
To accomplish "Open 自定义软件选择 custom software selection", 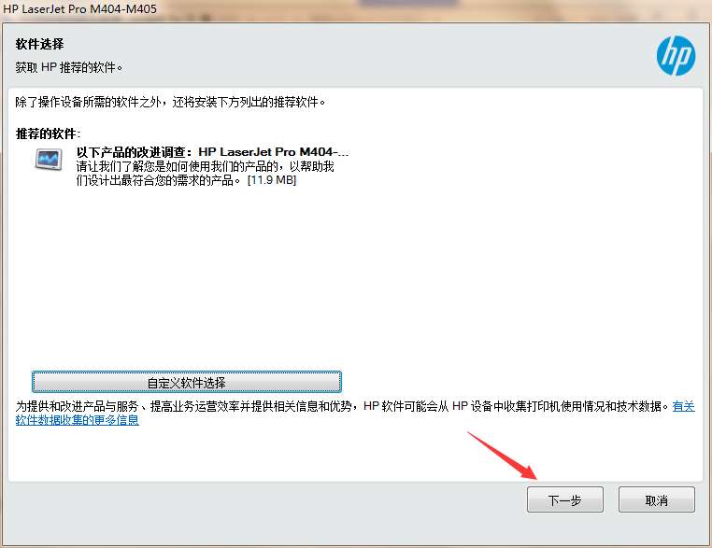I will pos(187,382).
